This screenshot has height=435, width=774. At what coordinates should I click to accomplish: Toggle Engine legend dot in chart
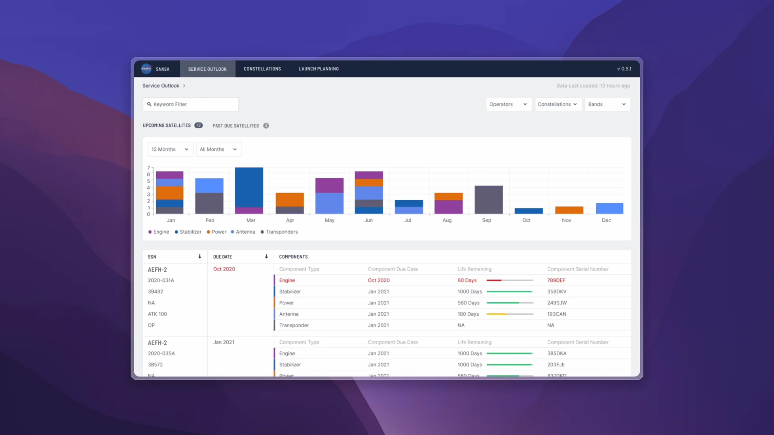tap(150, 232)
